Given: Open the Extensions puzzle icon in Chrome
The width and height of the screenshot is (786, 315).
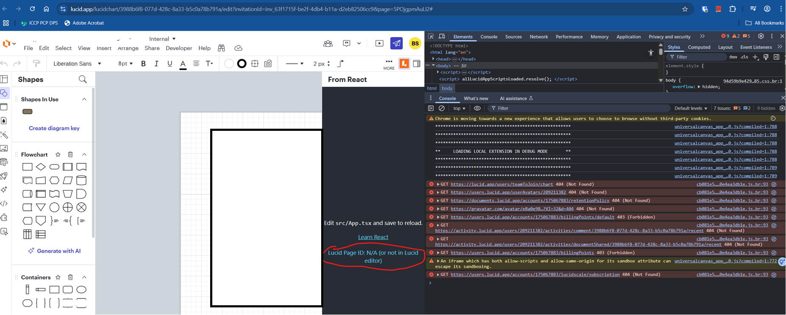Looking at the screenshot, I should [732, 9].
